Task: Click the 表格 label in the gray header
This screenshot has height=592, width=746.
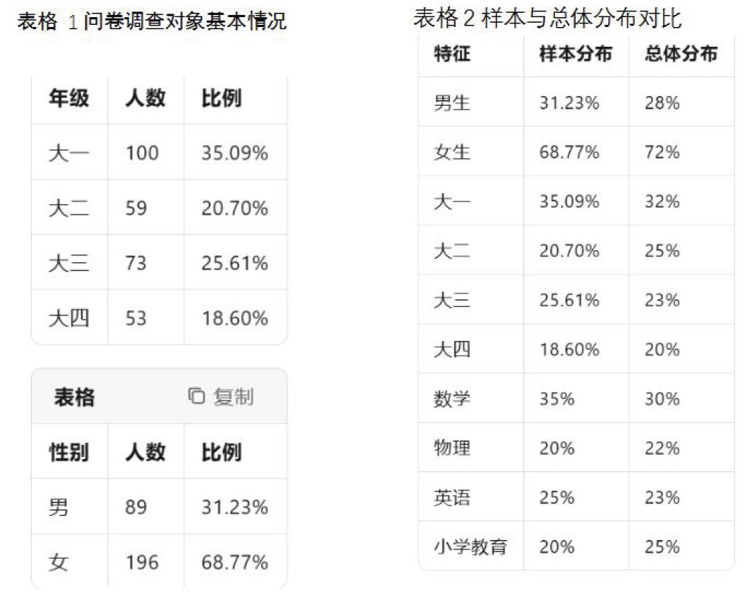Action: [x=74, y=397]
